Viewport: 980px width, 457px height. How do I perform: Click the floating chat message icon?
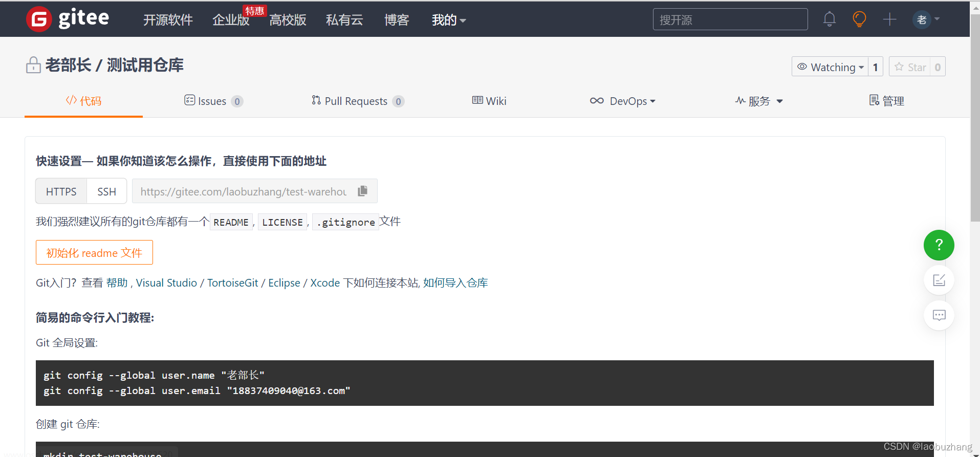pyautogui.click(x=939, y=315)
